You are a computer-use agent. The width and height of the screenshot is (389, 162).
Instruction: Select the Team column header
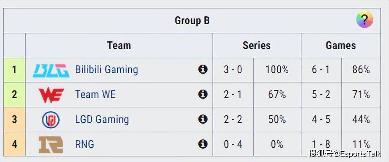point(119,46)
